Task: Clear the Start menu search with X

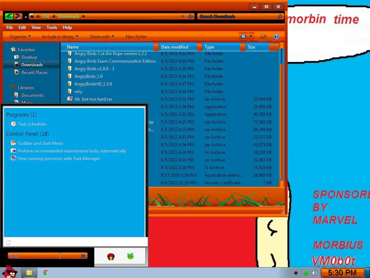Action: [83, 256]
